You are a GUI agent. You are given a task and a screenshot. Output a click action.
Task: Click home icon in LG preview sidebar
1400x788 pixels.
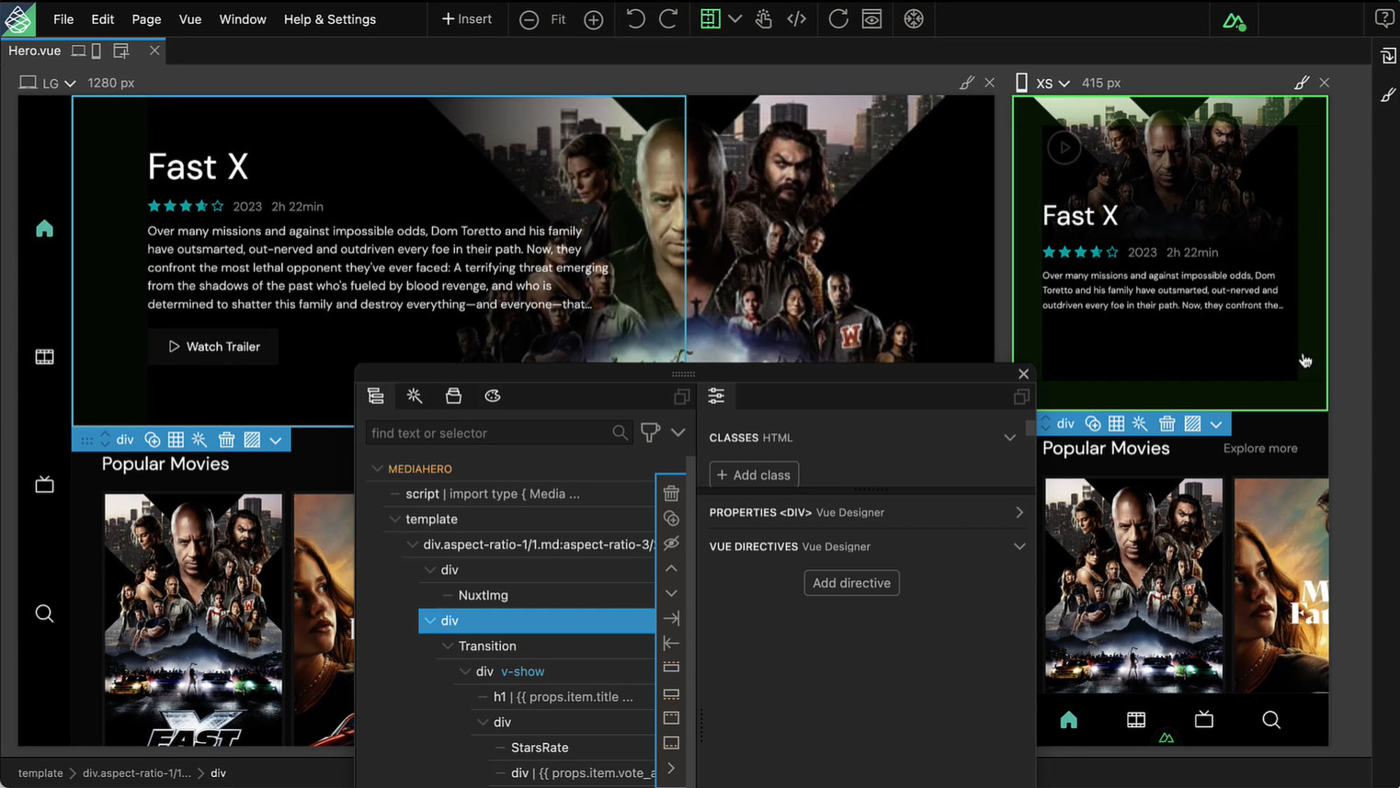(x=44, y=228)
